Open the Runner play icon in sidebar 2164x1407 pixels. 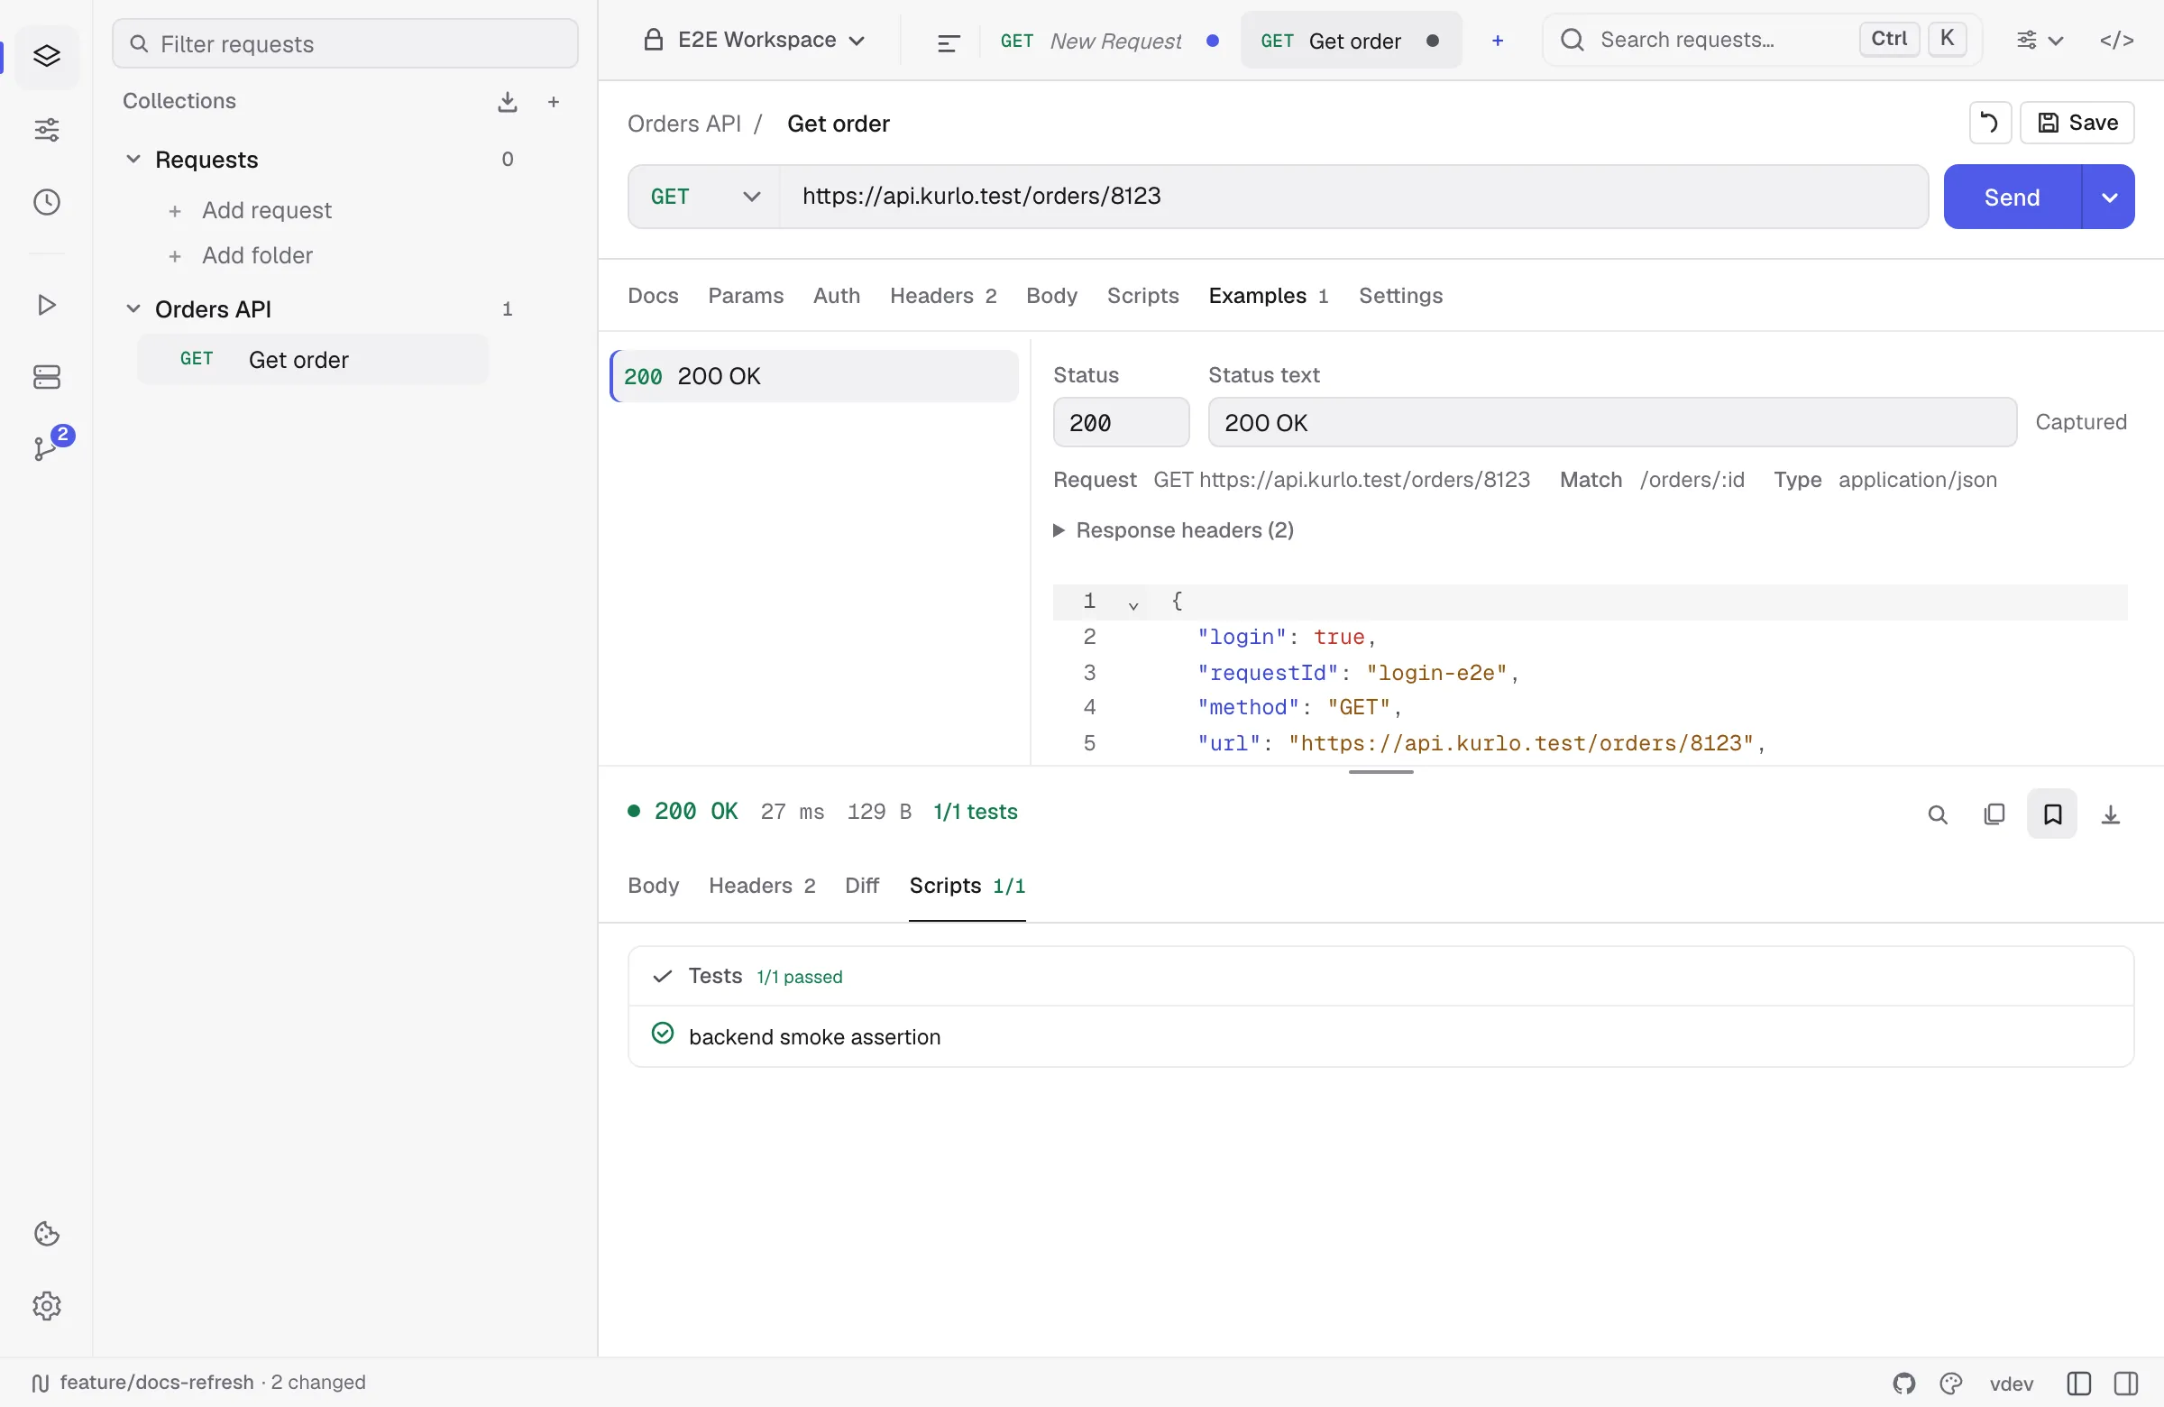point(46,305)
